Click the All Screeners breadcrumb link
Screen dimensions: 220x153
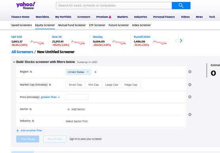click(x=22, y=52)
